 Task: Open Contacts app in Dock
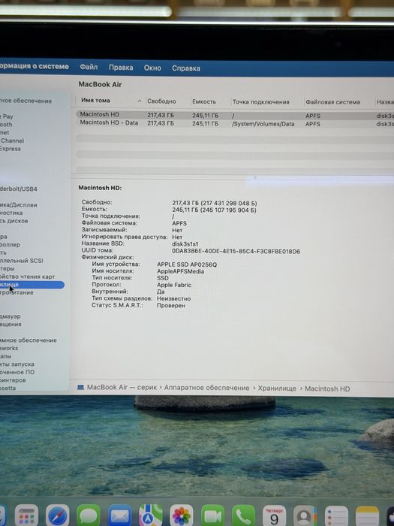[305, 516]
